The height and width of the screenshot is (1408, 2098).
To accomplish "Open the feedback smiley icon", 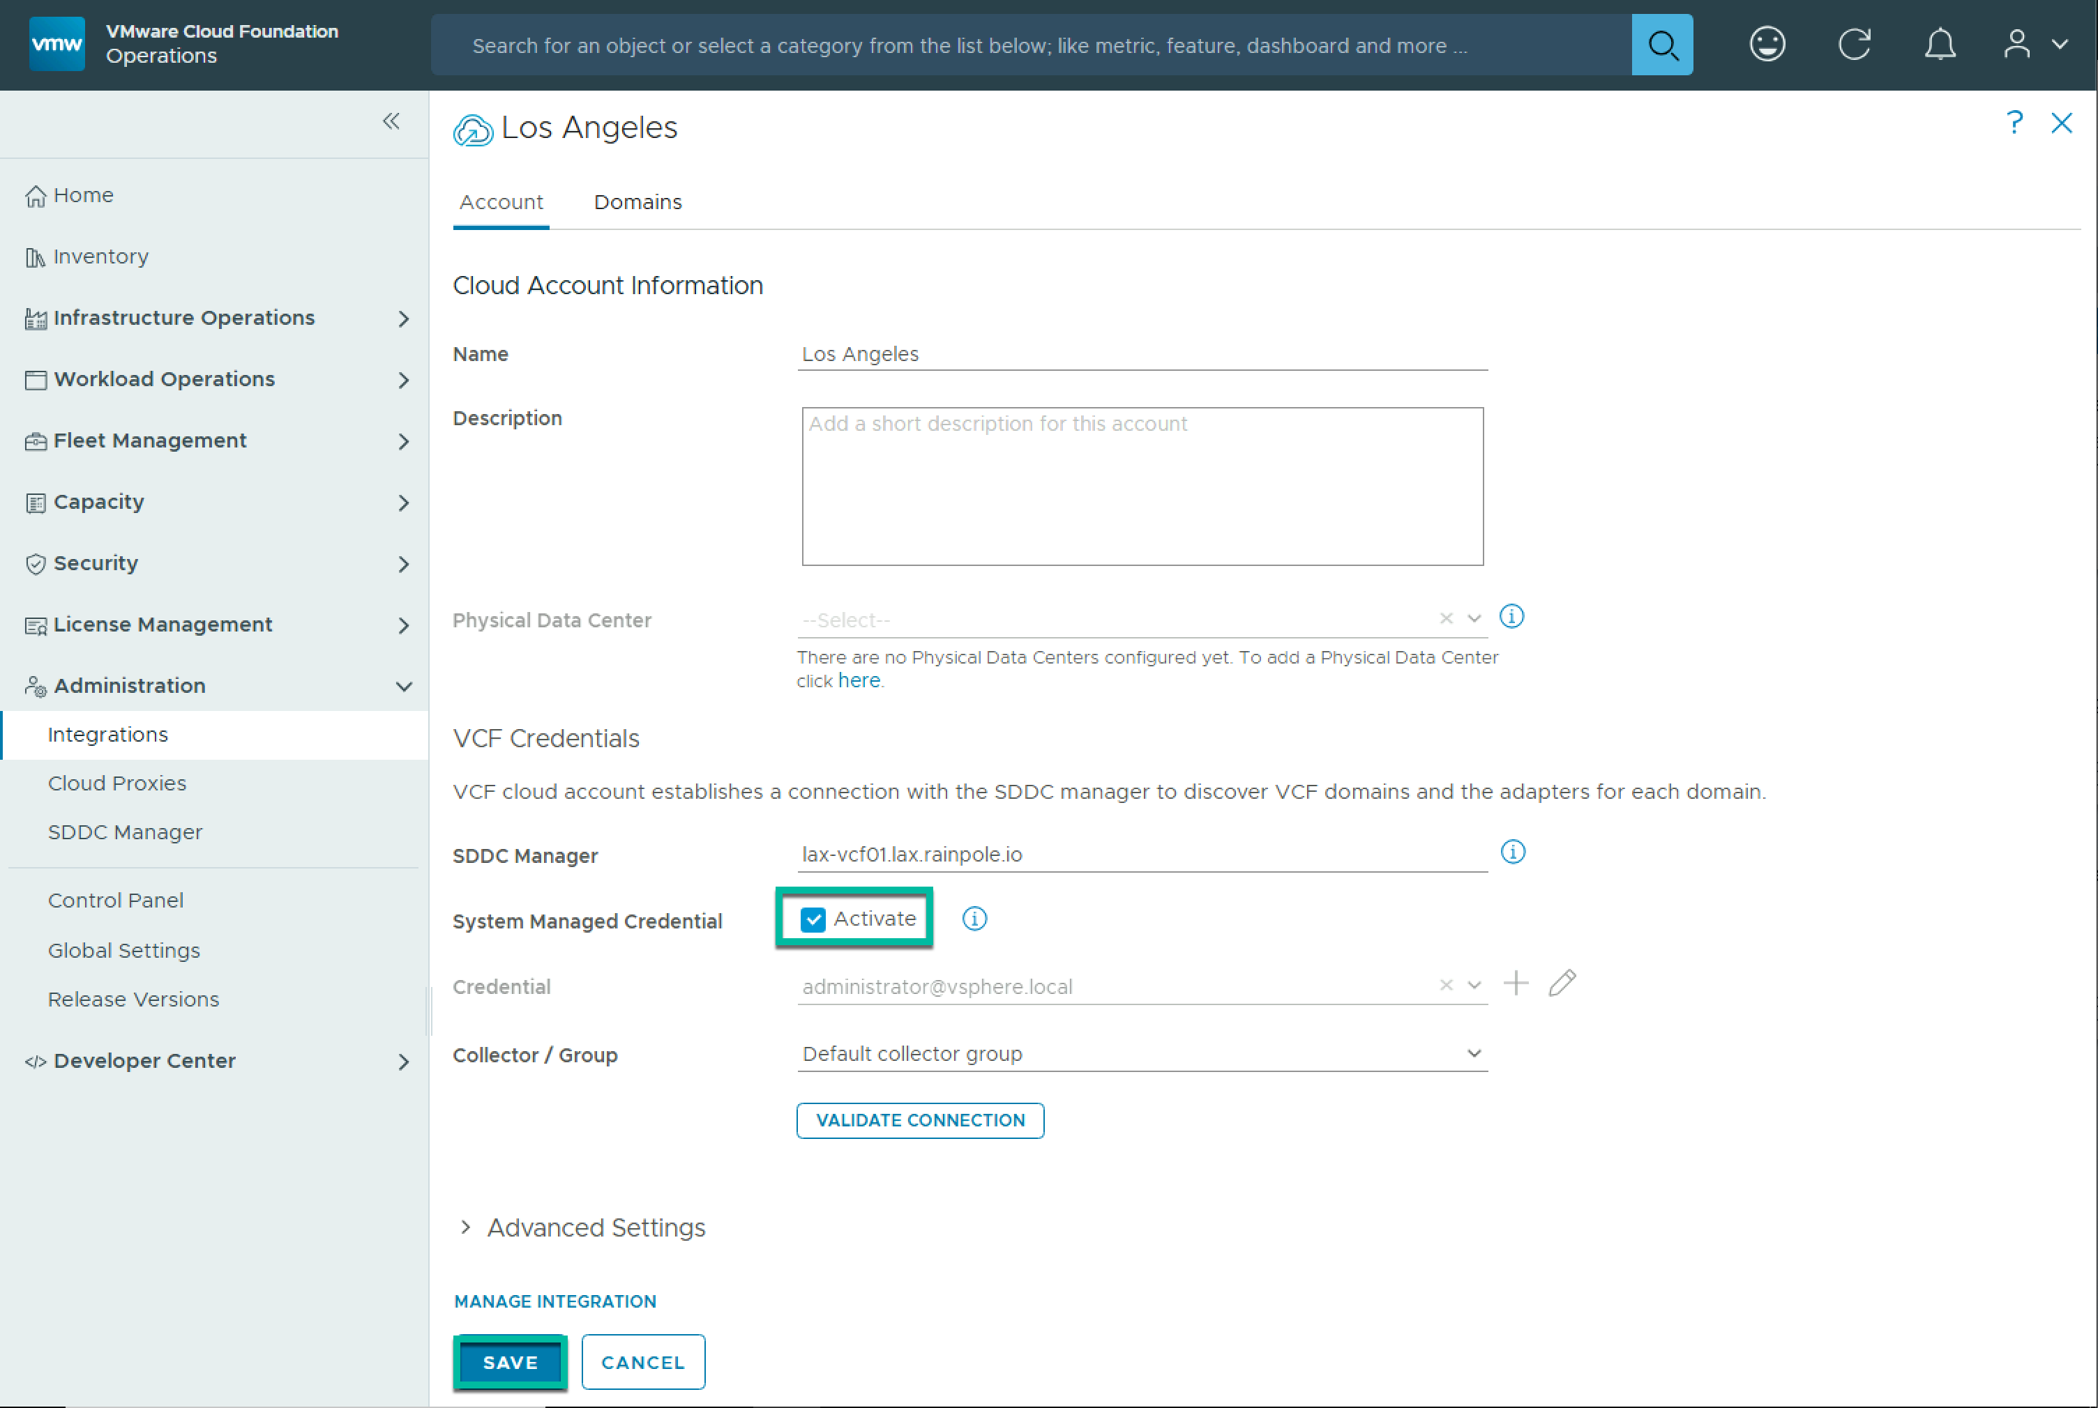I will (x=1767, y=45).
